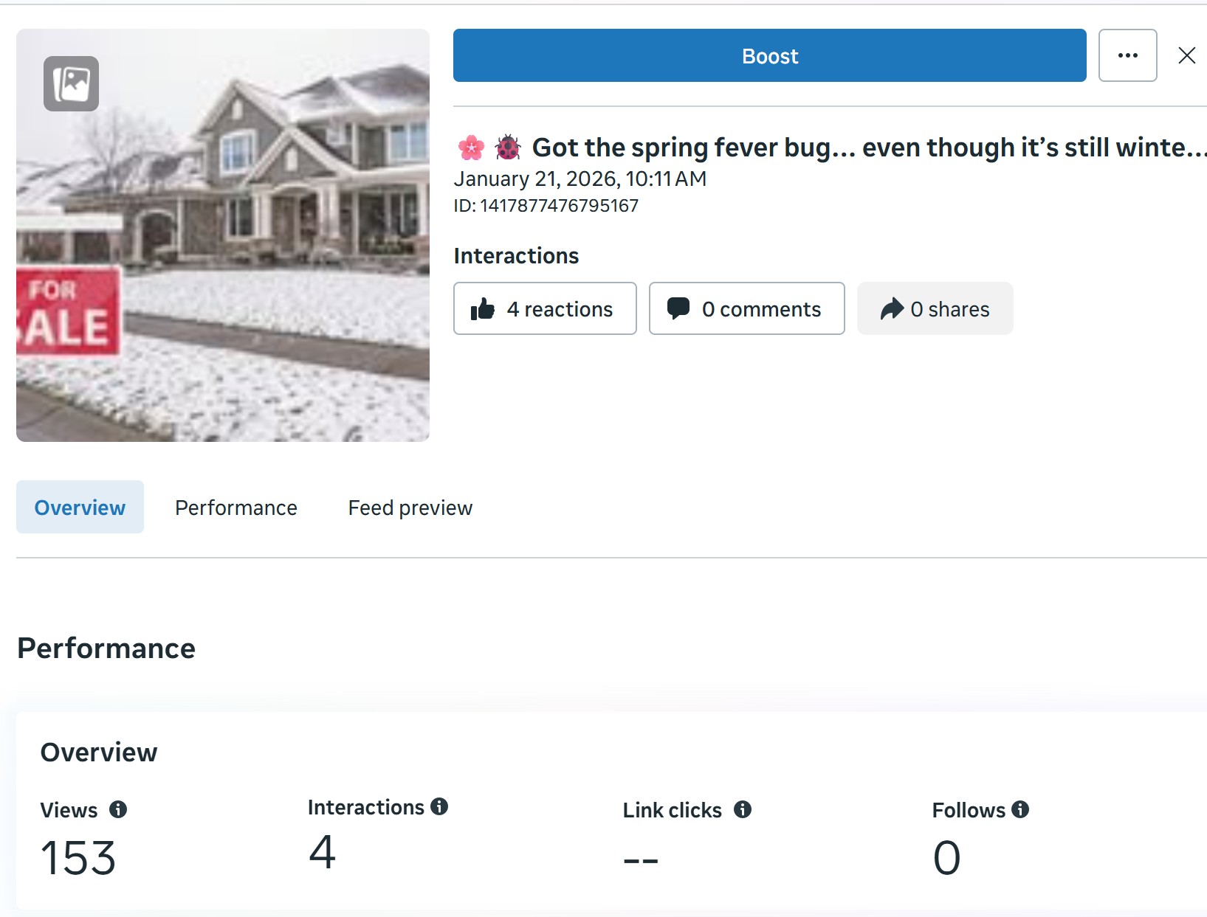Click the multi-photo album icon on thumbnail

click(71, 83)
